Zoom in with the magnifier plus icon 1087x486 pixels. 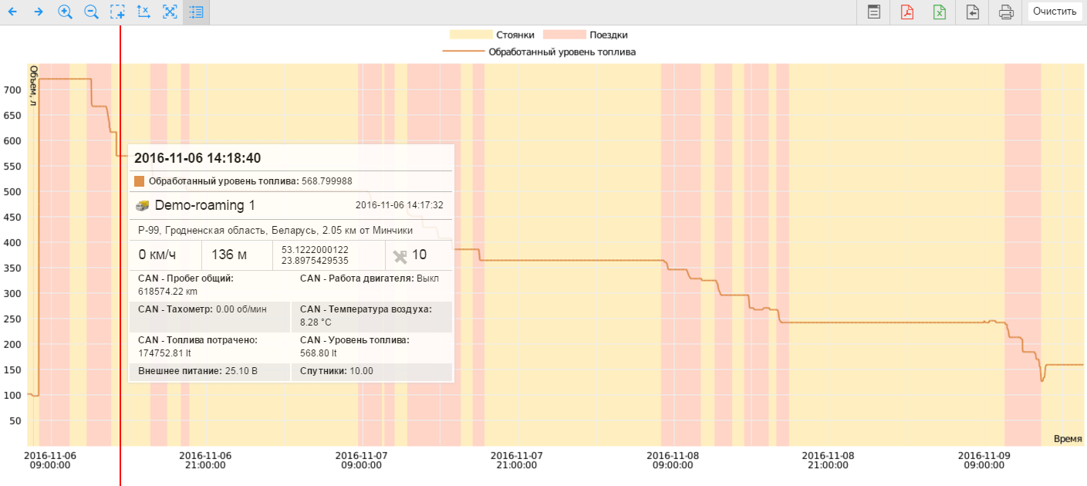[65, 12]
